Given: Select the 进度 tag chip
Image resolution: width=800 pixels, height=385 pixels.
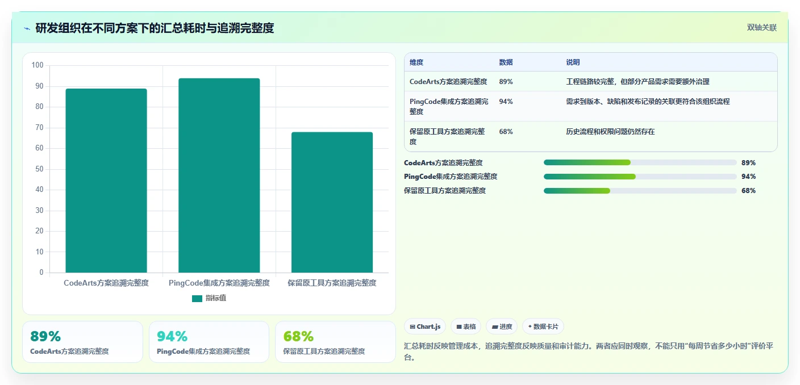Looking at the screenshot, I should [x=502, y=327].
